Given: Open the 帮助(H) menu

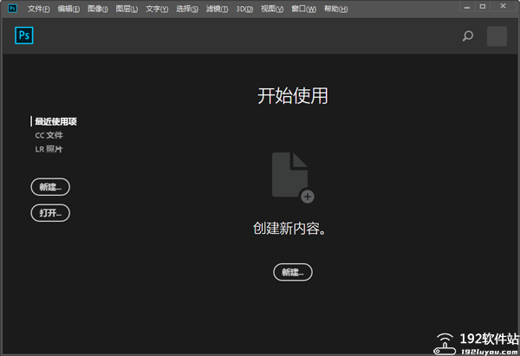Looking at the screenshot, I should point(335,9).
